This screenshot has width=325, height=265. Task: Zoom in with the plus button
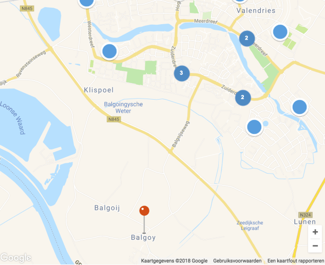pyautogui.click(x=315, y=232)
